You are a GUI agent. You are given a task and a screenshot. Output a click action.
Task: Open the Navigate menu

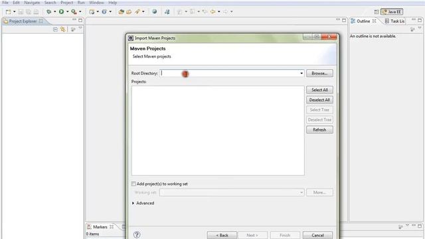tap(32, 3)
